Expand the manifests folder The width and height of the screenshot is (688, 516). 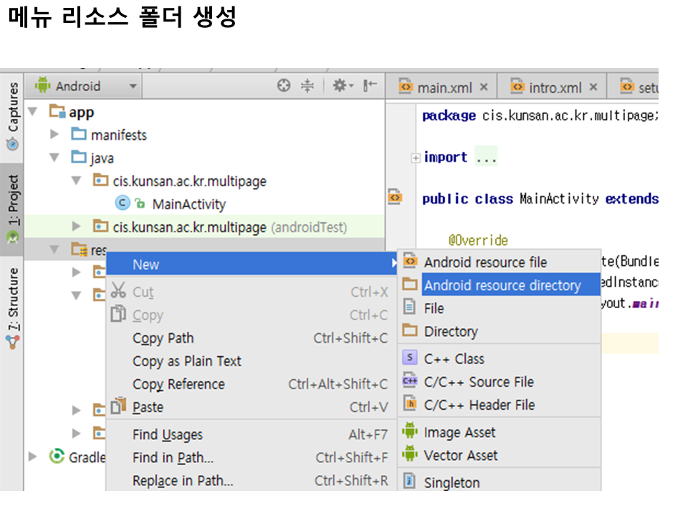click(x=55, y=135)
